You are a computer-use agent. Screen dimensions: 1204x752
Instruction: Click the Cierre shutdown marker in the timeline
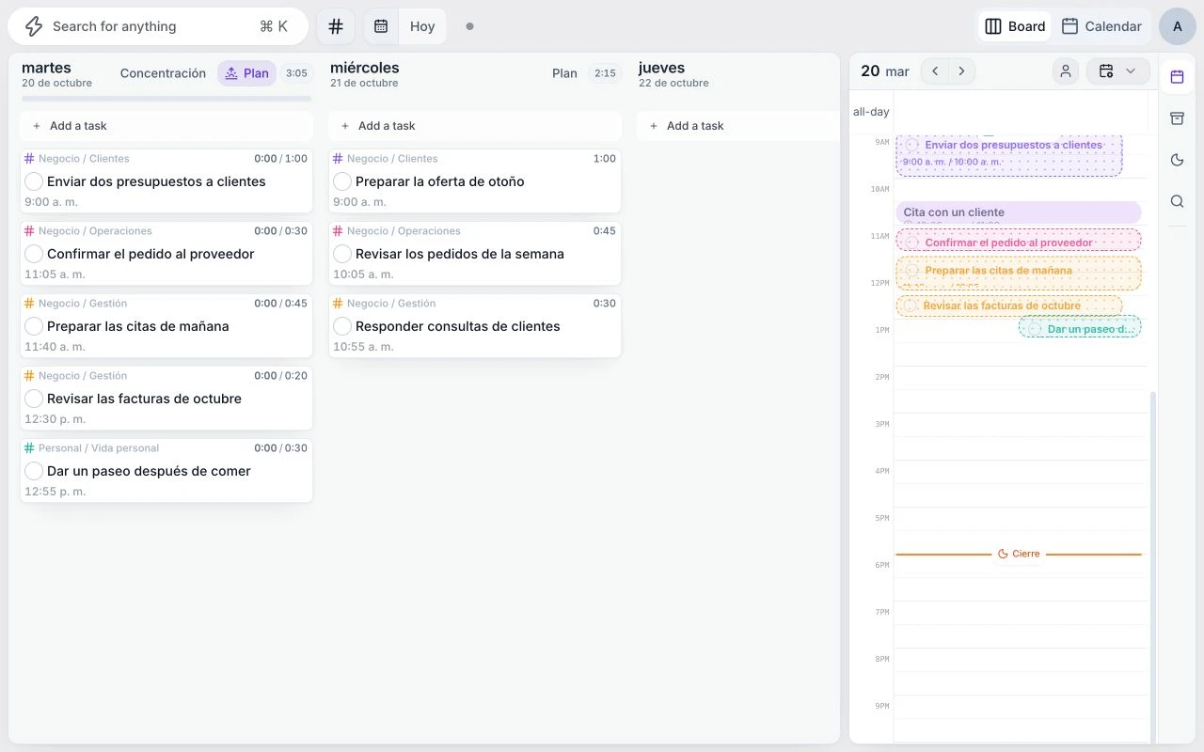click(x=1019, y=555)
